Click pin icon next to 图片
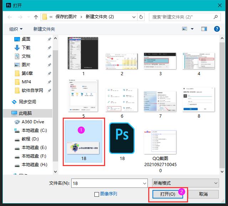Viewport: 228px width, 206px height. [x=50, y=65]
